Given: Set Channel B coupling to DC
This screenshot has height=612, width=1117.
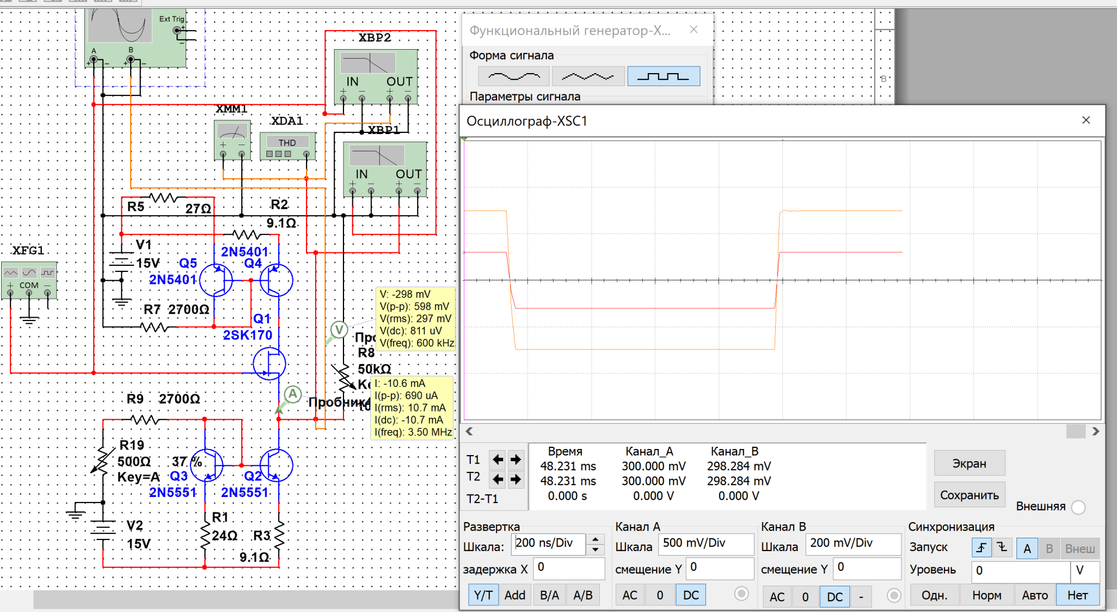Looking at the screenshot, I should tap(835, 597).
